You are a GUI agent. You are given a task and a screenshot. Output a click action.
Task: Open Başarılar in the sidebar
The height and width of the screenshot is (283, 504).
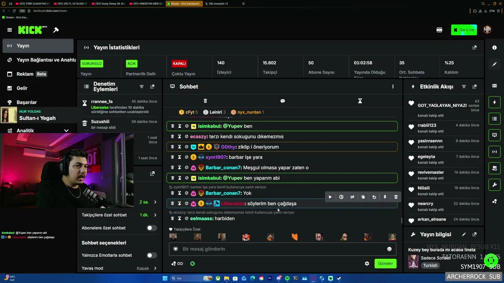[x=38, y=102]
